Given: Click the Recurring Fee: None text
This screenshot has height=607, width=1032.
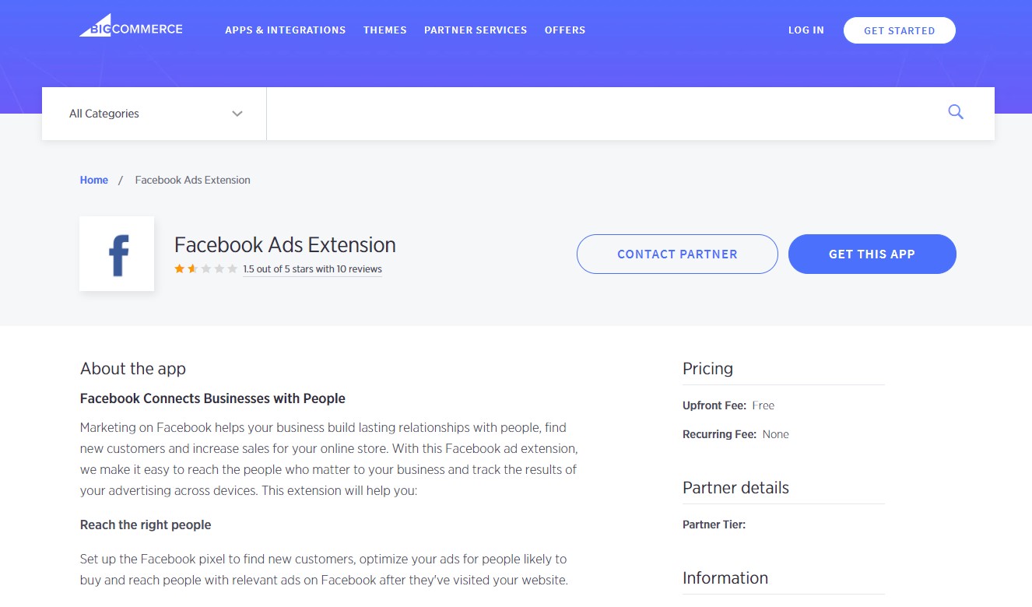Looking at the screenshot, I should click(x=735, y=434).
